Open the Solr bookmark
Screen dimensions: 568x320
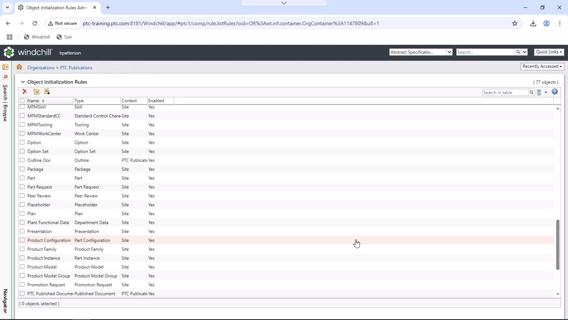tap(64, 37)
